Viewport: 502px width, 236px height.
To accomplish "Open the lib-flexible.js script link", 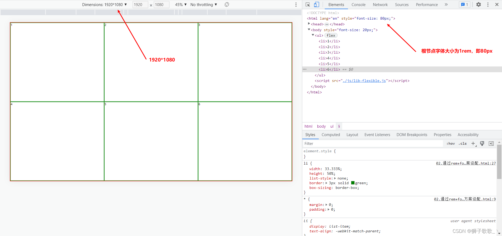I will click(x=364, y=81).
